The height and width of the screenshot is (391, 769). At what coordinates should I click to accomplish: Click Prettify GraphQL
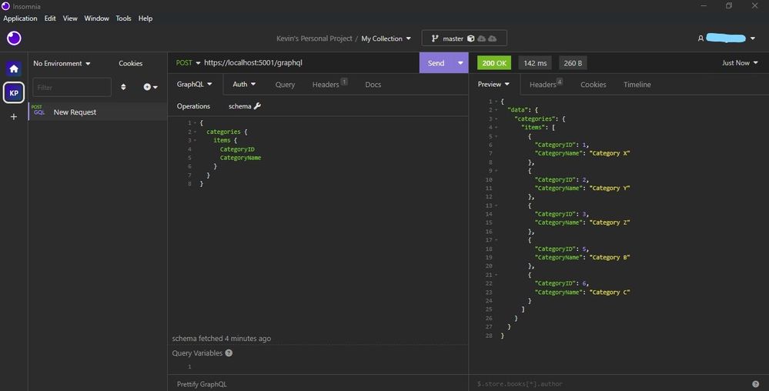(x=202, y=383)
